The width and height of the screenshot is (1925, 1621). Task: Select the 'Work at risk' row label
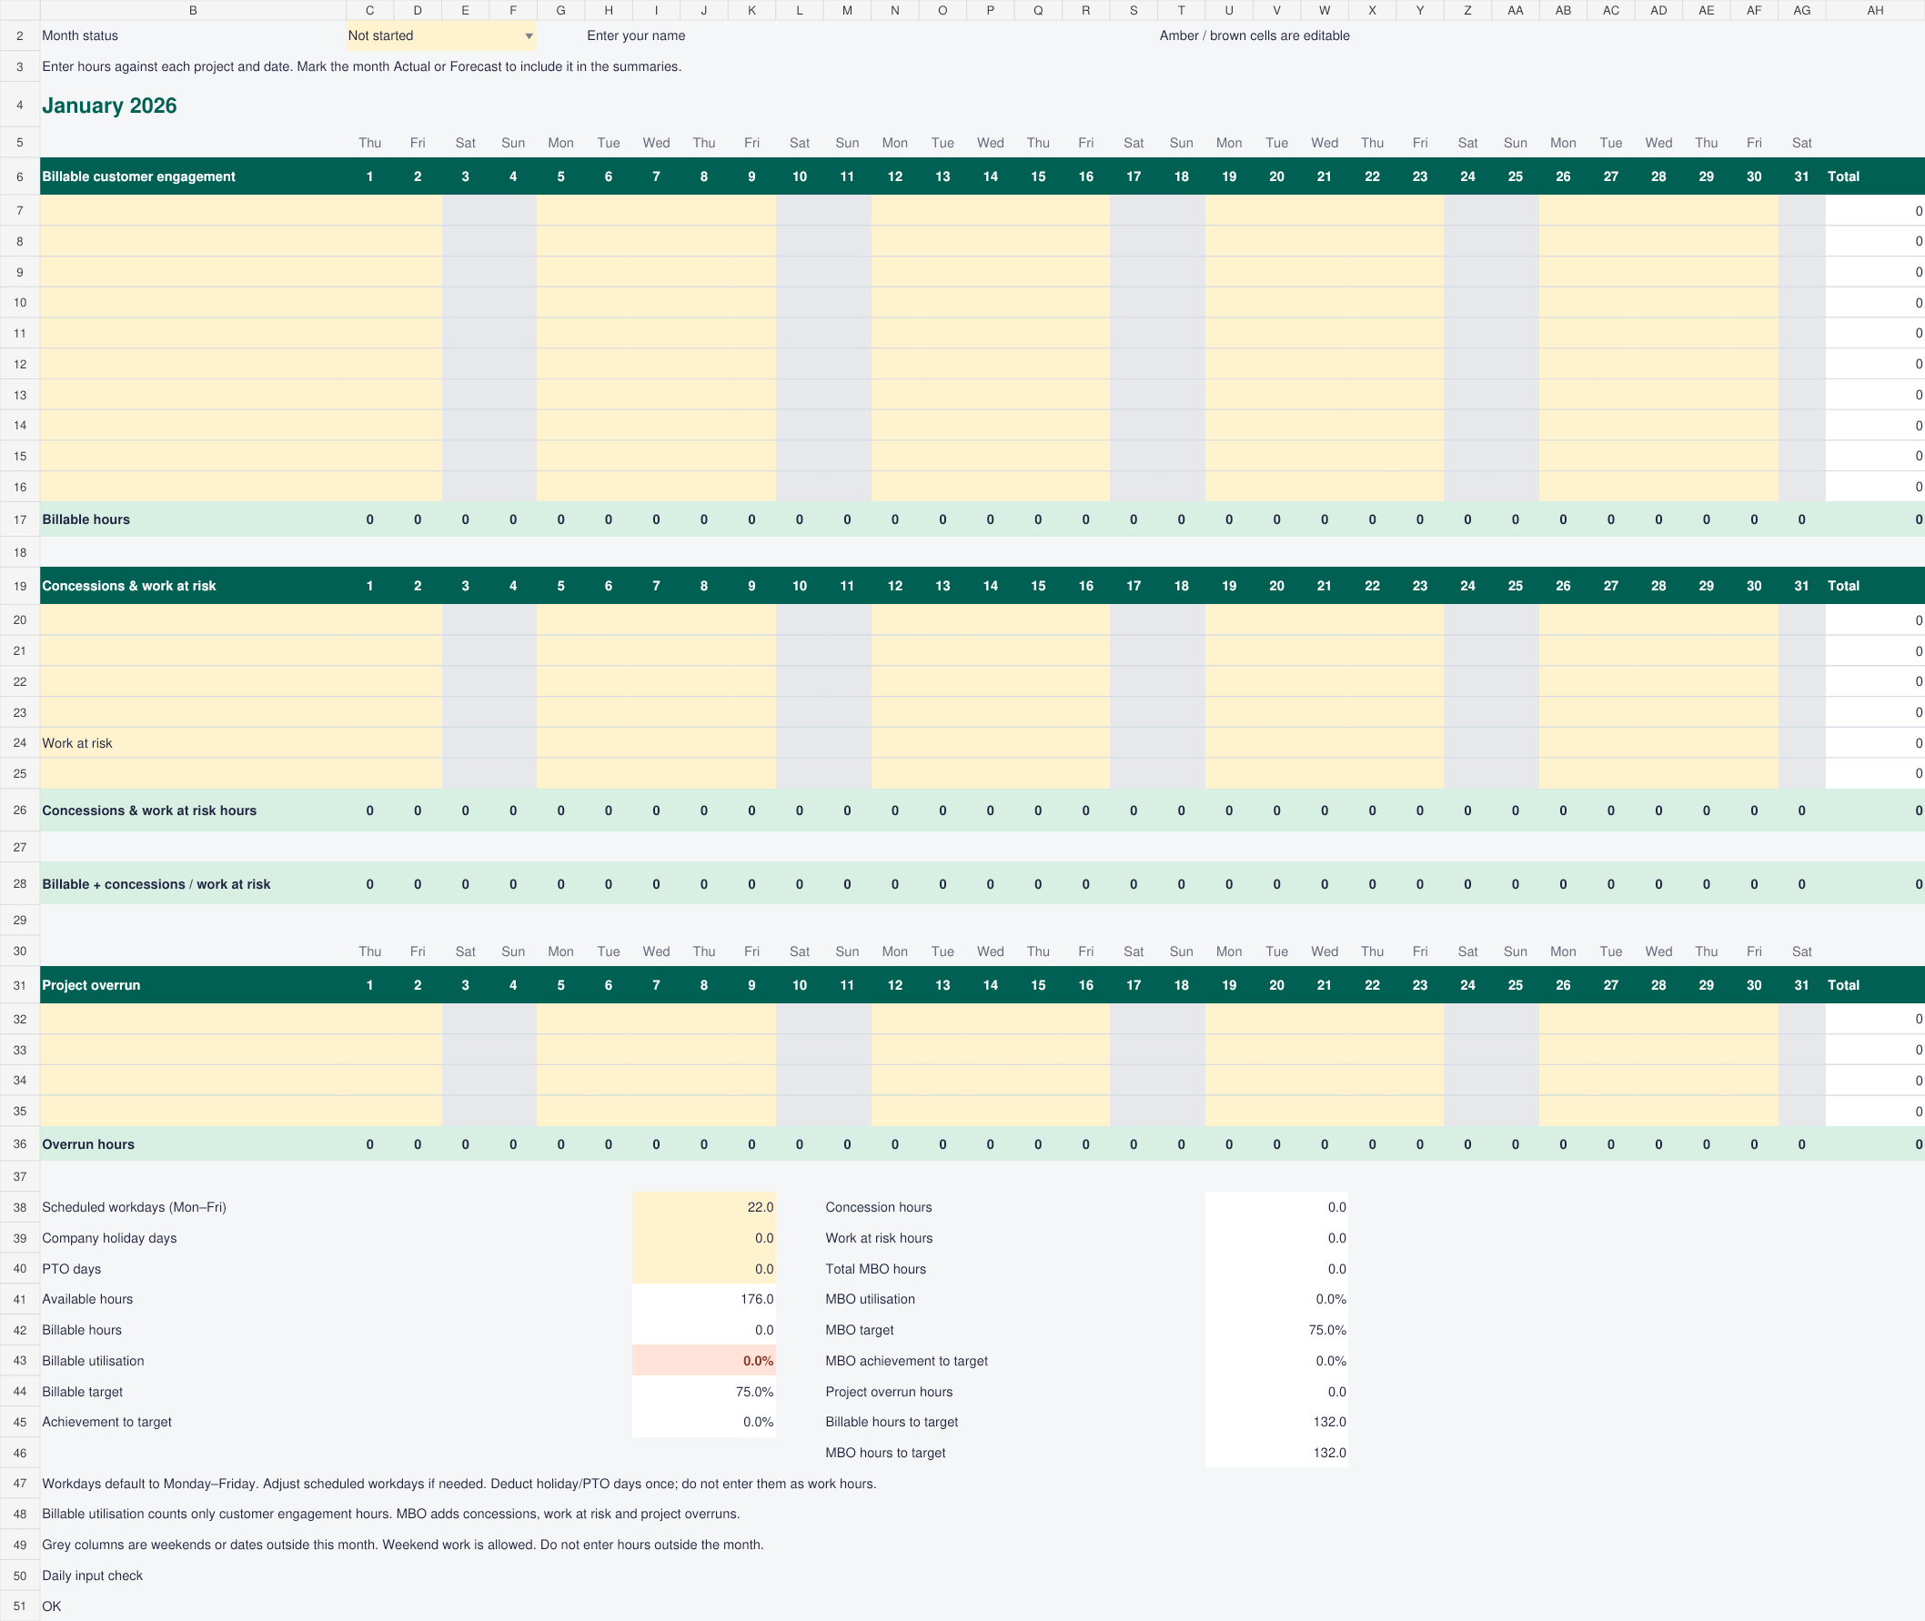click(x=77, y=743)
